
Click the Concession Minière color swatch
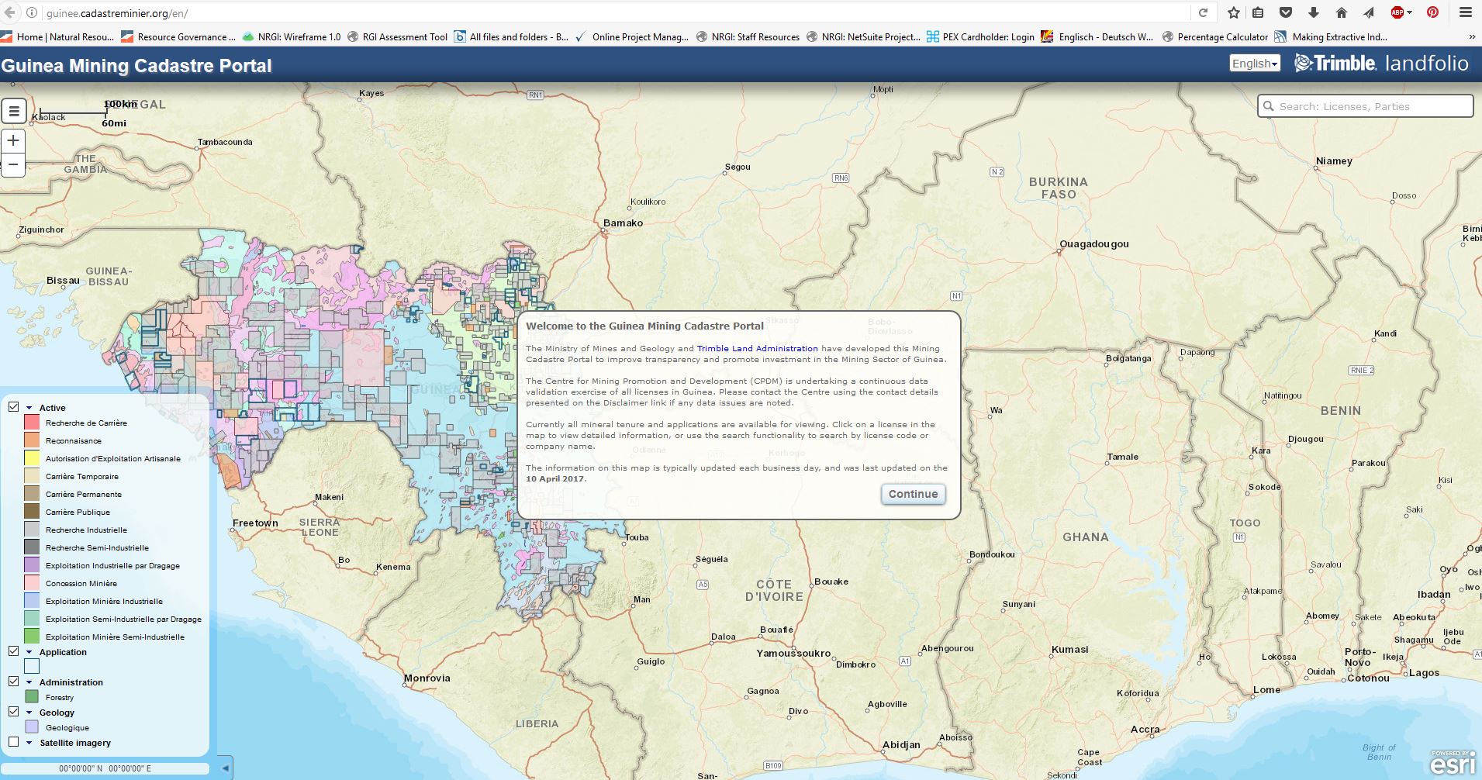click(32, 582)
